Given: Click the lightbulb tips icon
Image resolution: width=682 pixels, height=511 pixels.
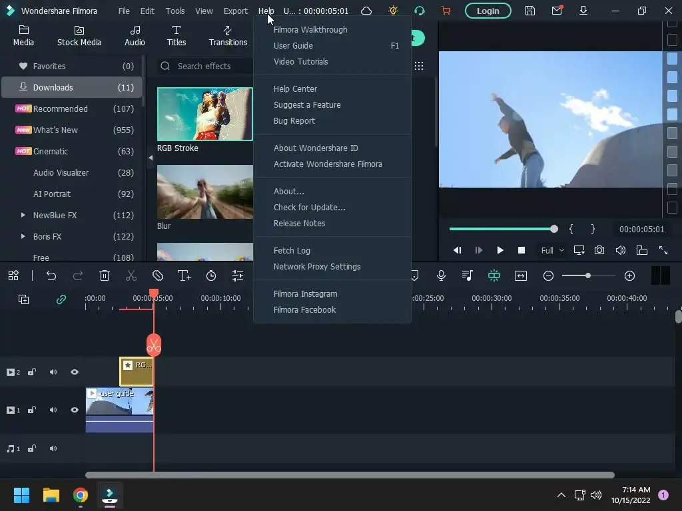Looking at the screenshot, I should [x=393, y=11].
